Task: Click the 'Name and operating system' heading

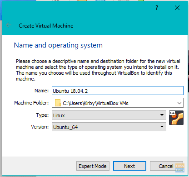Action: (58, 45)
